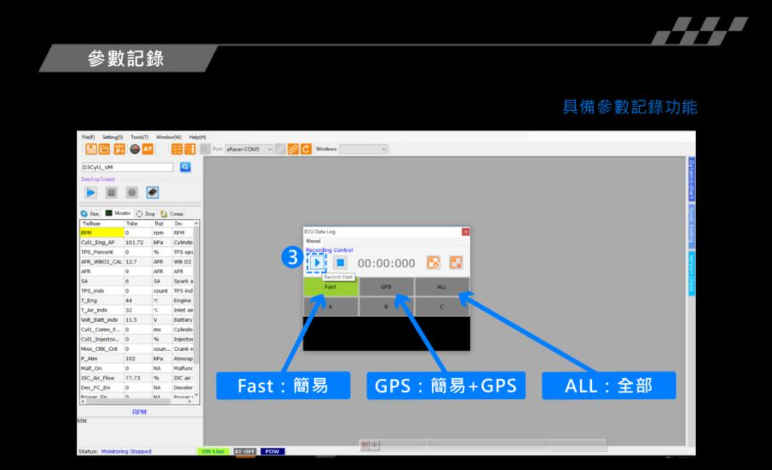Image resolution: width=772 pixels, height=470 pixels.
Task: Select the P_Atm row
Action: point(137,358)
